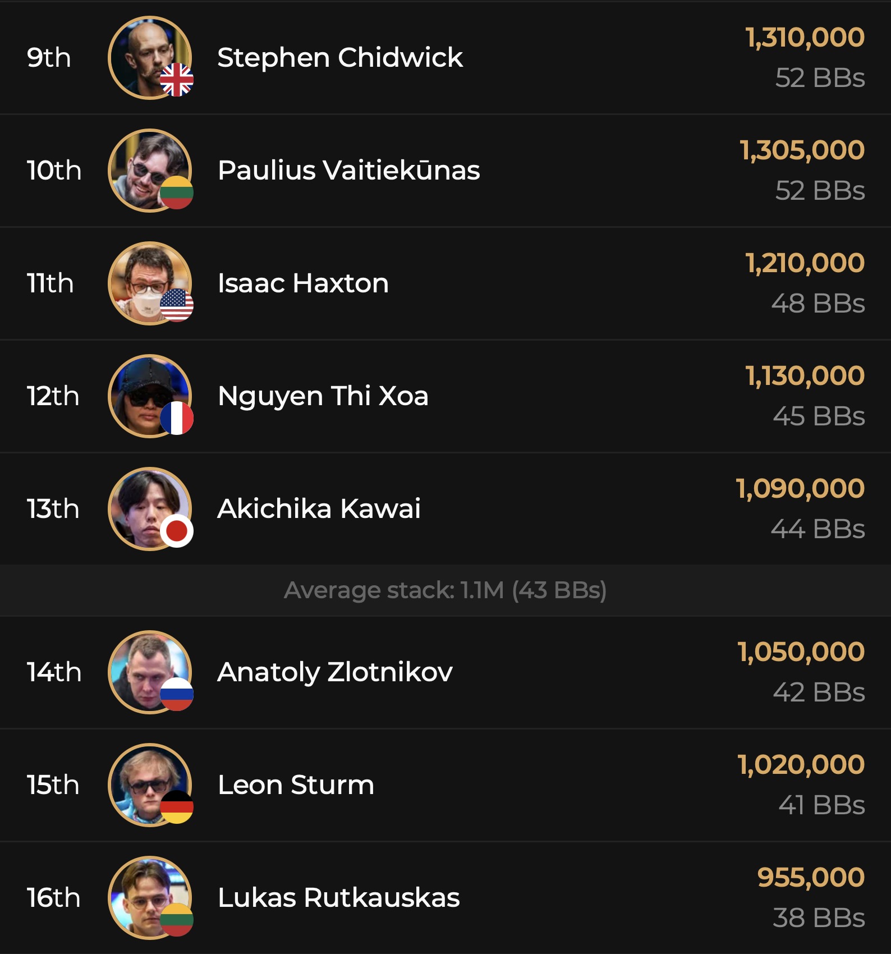Select the Isaac Haxton name link
This screenshot has width=891, height=954.
[x=303, y=283]
